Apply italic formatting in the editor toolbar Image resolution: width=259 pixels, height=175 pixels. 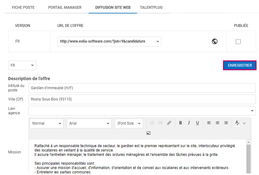click(x=189, y=123)
